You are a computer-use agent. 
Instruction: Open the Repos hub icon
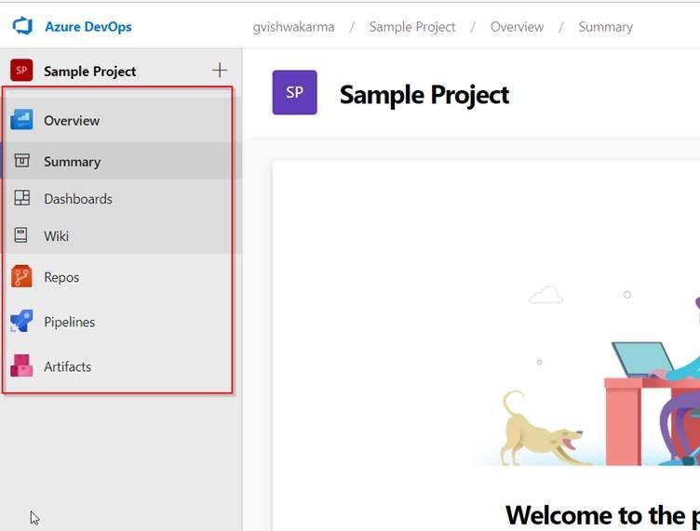[21, 276]
